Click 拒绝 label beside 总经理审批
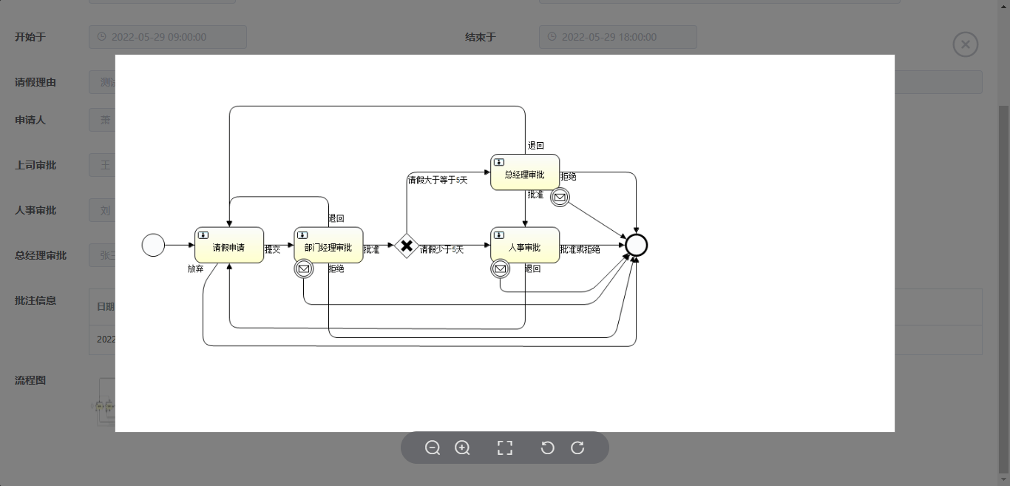The height and width of the screenshot is (486, 1010). 569,177
